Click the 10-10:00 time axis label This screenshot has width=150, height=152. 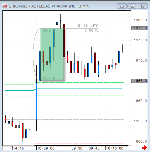115,148
